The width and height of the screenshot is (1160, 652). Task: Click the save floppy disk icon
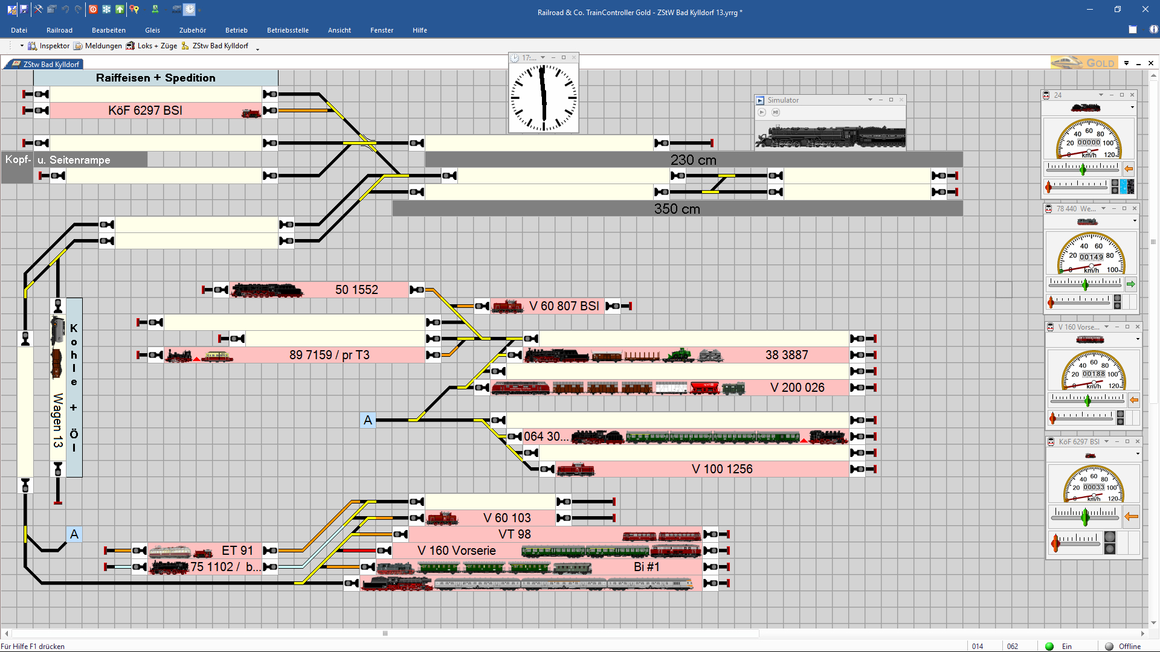(24, 9)
